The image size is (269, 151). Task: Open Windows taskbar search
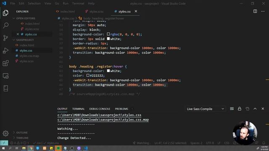[10, 148]
